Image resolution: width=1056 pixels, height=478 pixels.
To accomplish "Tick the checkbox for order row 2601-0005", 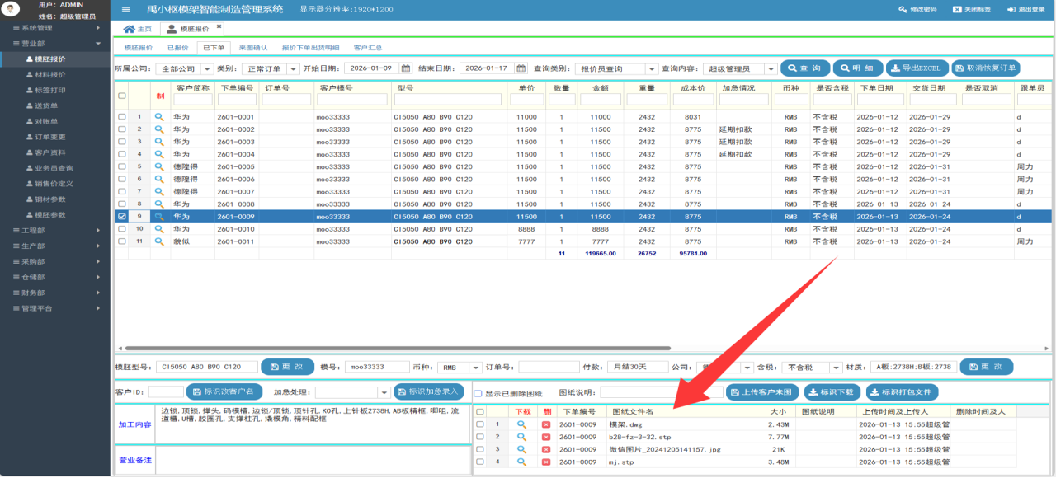I will tap(122, 166).
